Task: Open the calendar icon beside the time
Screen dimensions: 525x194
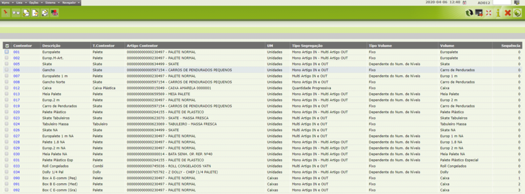Action: 464,3
